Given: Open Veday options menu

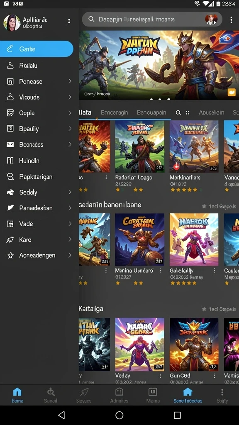Looking at the screenshot, I should (x=161, y=376).
